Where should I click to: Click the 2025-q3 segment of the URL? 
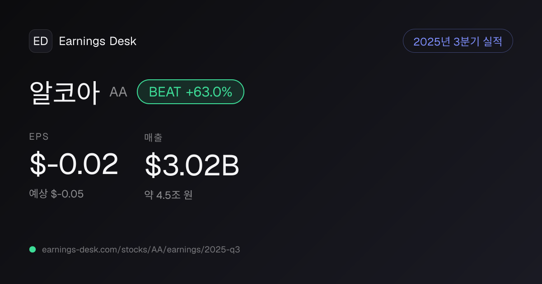222,250
